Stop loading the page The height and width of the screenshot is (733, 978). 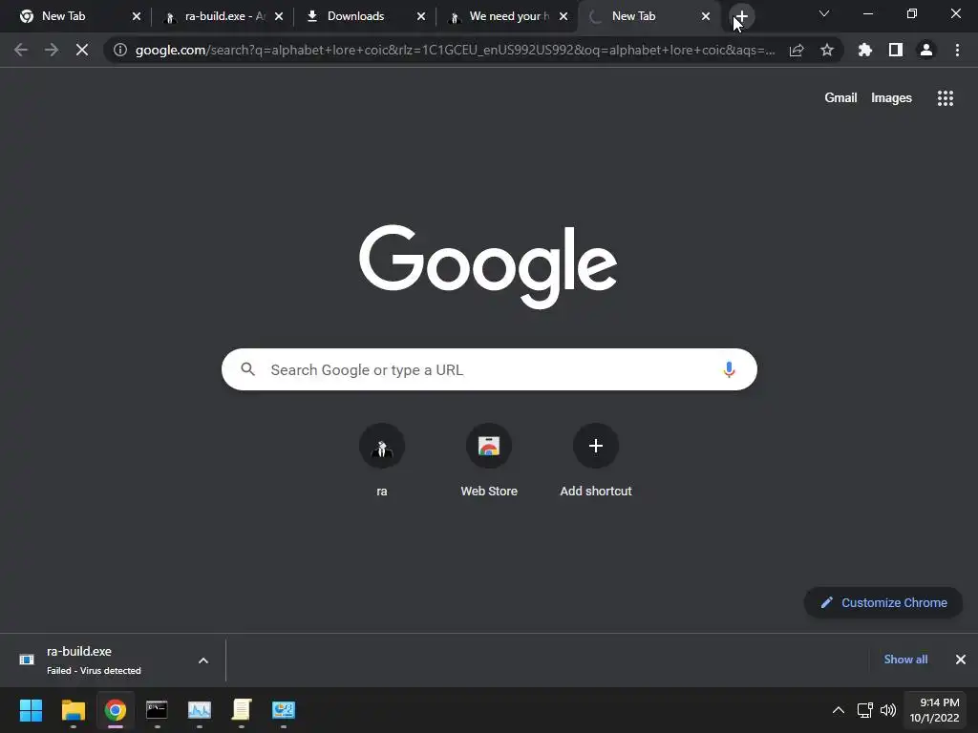pyautogui.click(x=82, y=50)
